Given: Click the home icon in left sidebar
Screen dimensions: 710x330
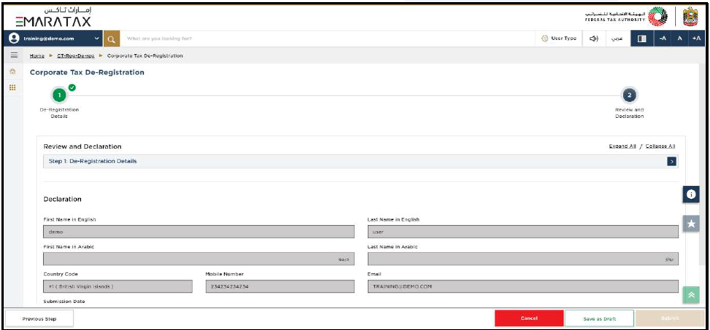Looking at the screenshot, I should (x=12, y=71).
